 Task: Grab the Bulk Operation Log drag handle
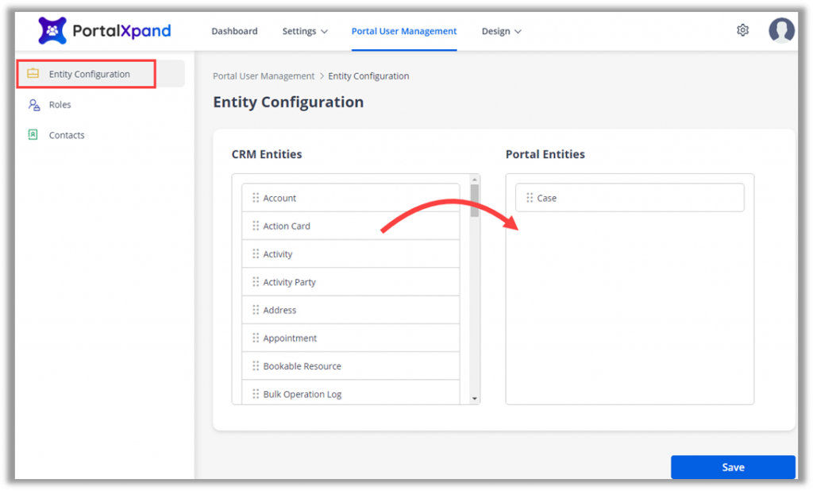(x=256, y=394)
